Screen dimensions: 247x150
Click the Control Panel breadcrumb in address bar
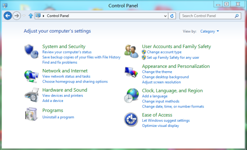[58, 16]
